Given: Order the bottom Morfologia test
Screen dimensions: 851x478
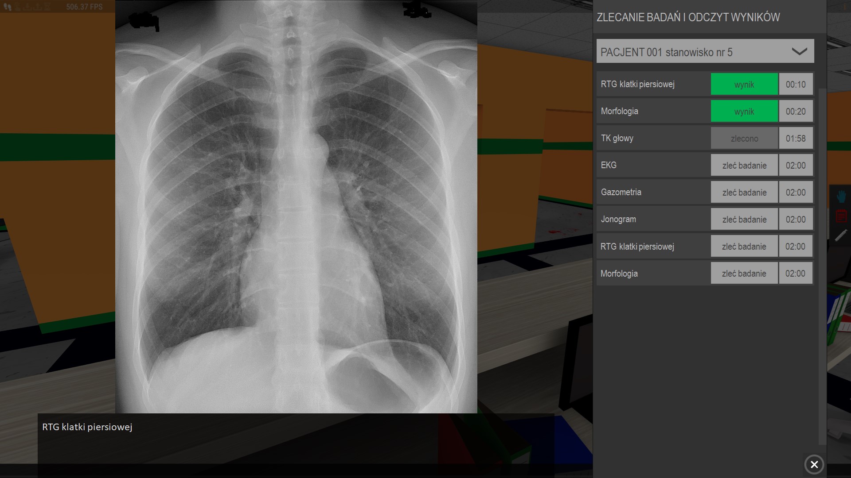Looking at the screenshot, I should pos(744,274).
